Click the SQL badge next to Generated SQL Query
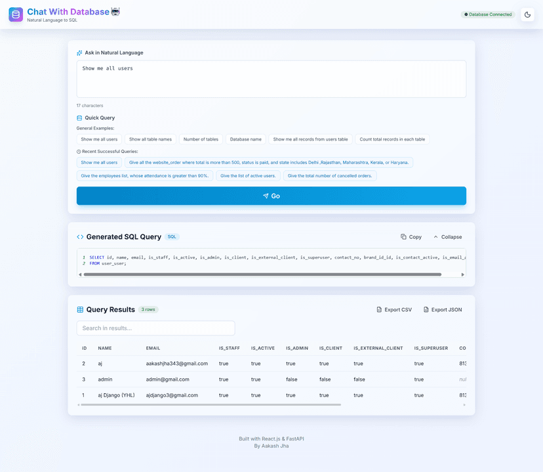543x472 pixels. [x=172, y=236]
